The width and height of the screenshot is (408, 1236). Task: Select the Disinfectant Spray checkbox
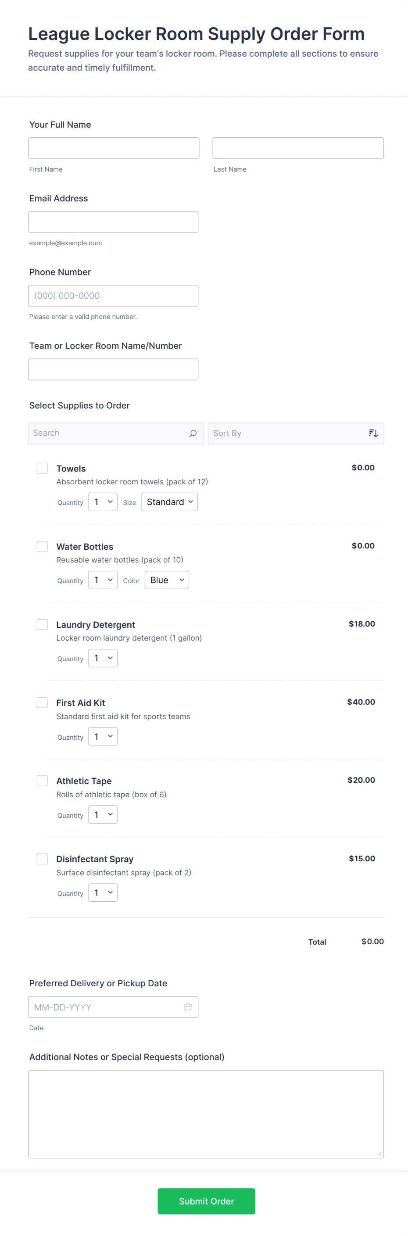[x=42, y=859]
